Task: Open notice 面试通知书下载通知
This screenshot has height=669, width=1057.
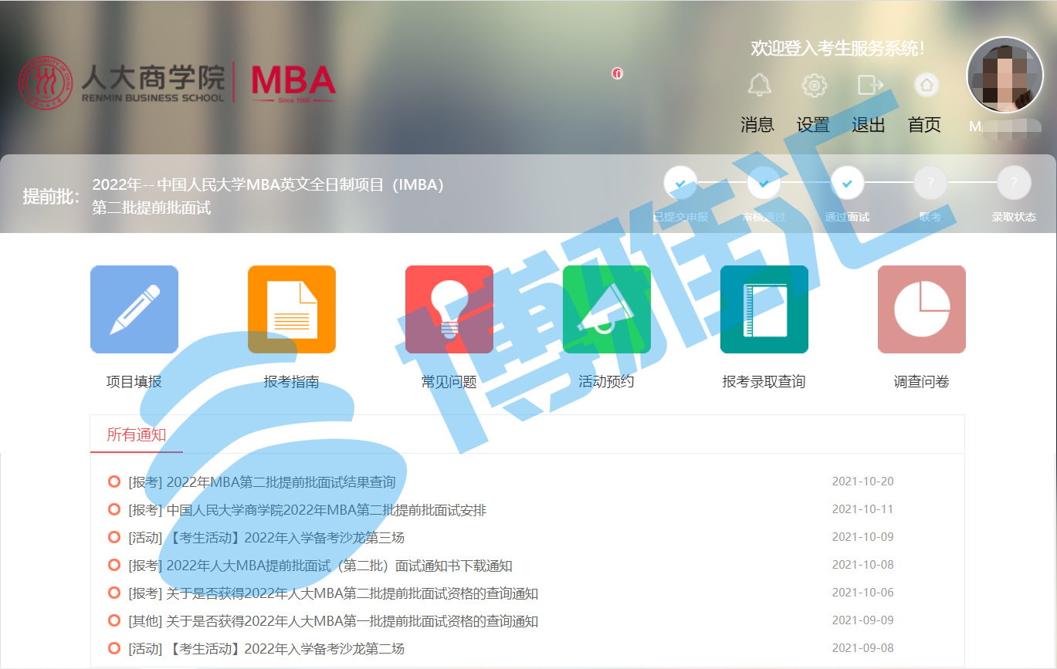Action: (x=320, y=566)
